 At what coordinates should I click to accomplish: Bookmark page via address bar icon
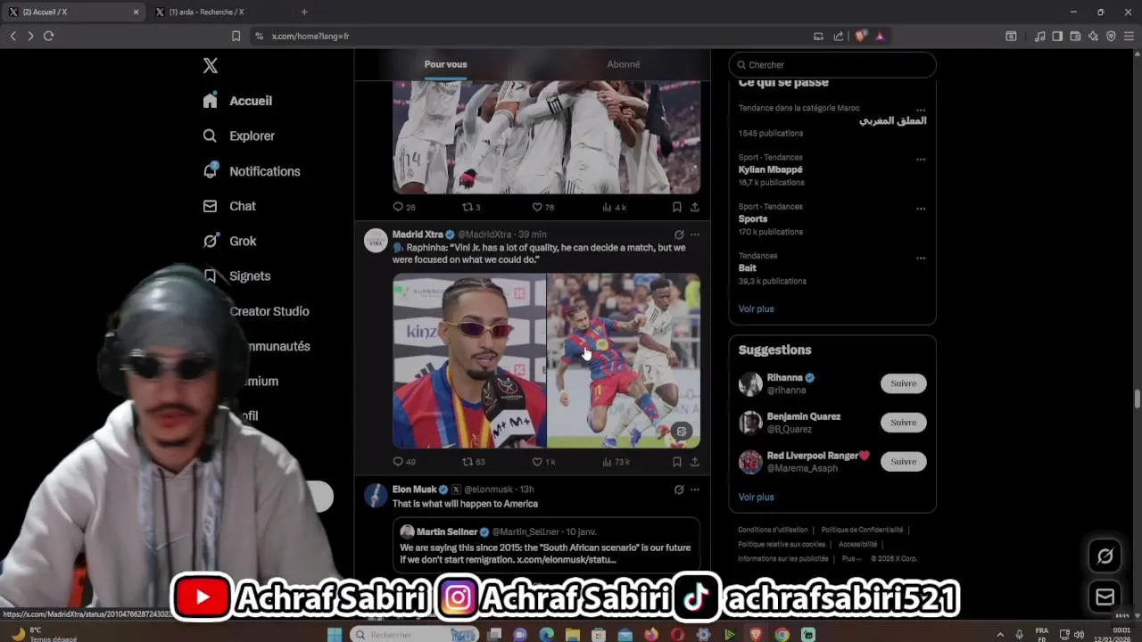[x=236, y=36]
